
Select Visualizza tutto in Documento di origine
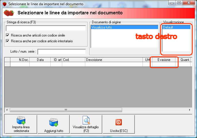tap(124, 27)
